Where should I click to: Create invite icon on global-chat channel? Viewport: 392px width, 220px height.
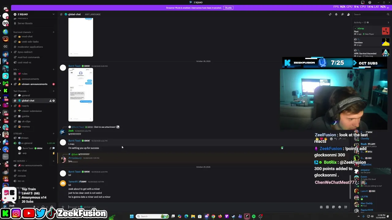(x=50, y=101)
